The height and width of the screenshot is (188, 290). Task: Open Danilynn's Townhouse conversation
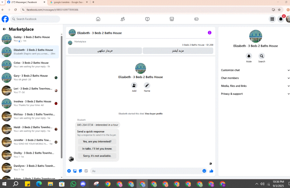click(x=30, y=168)
